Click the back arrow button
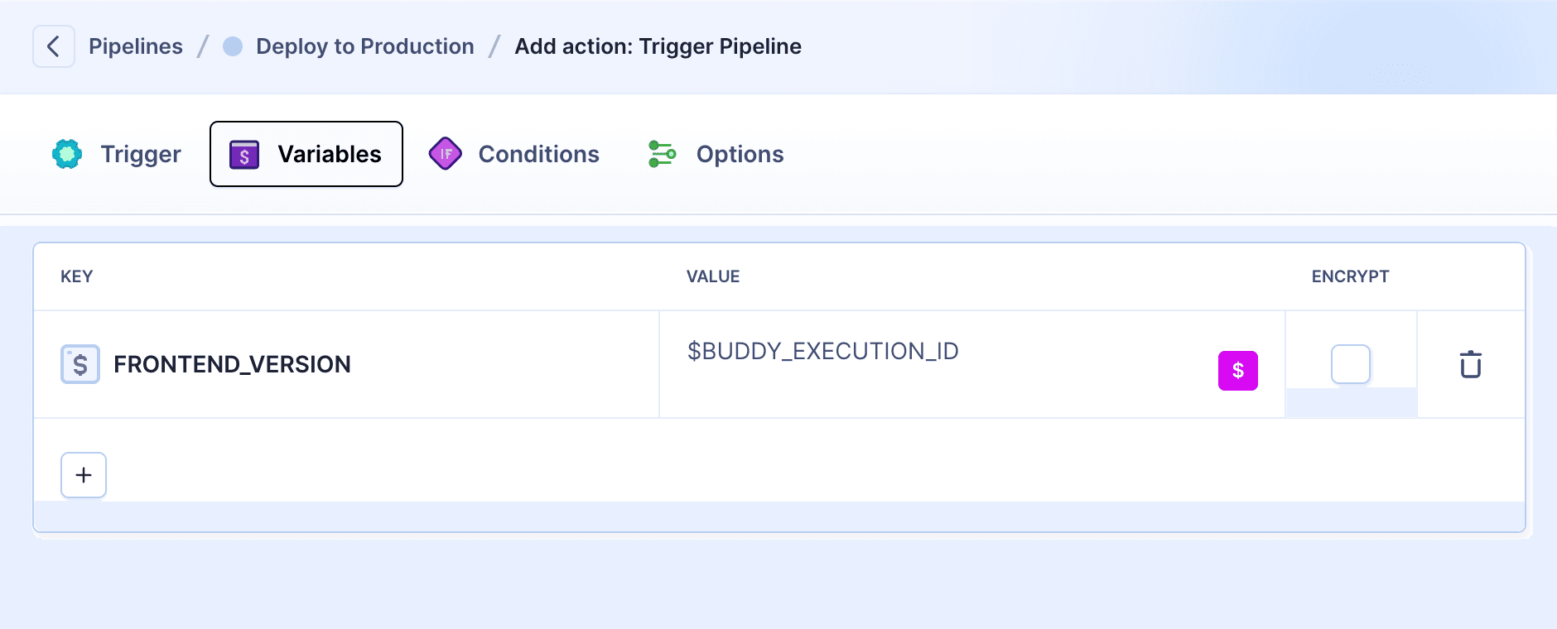 pyautogui.click(x=54, y=46)
